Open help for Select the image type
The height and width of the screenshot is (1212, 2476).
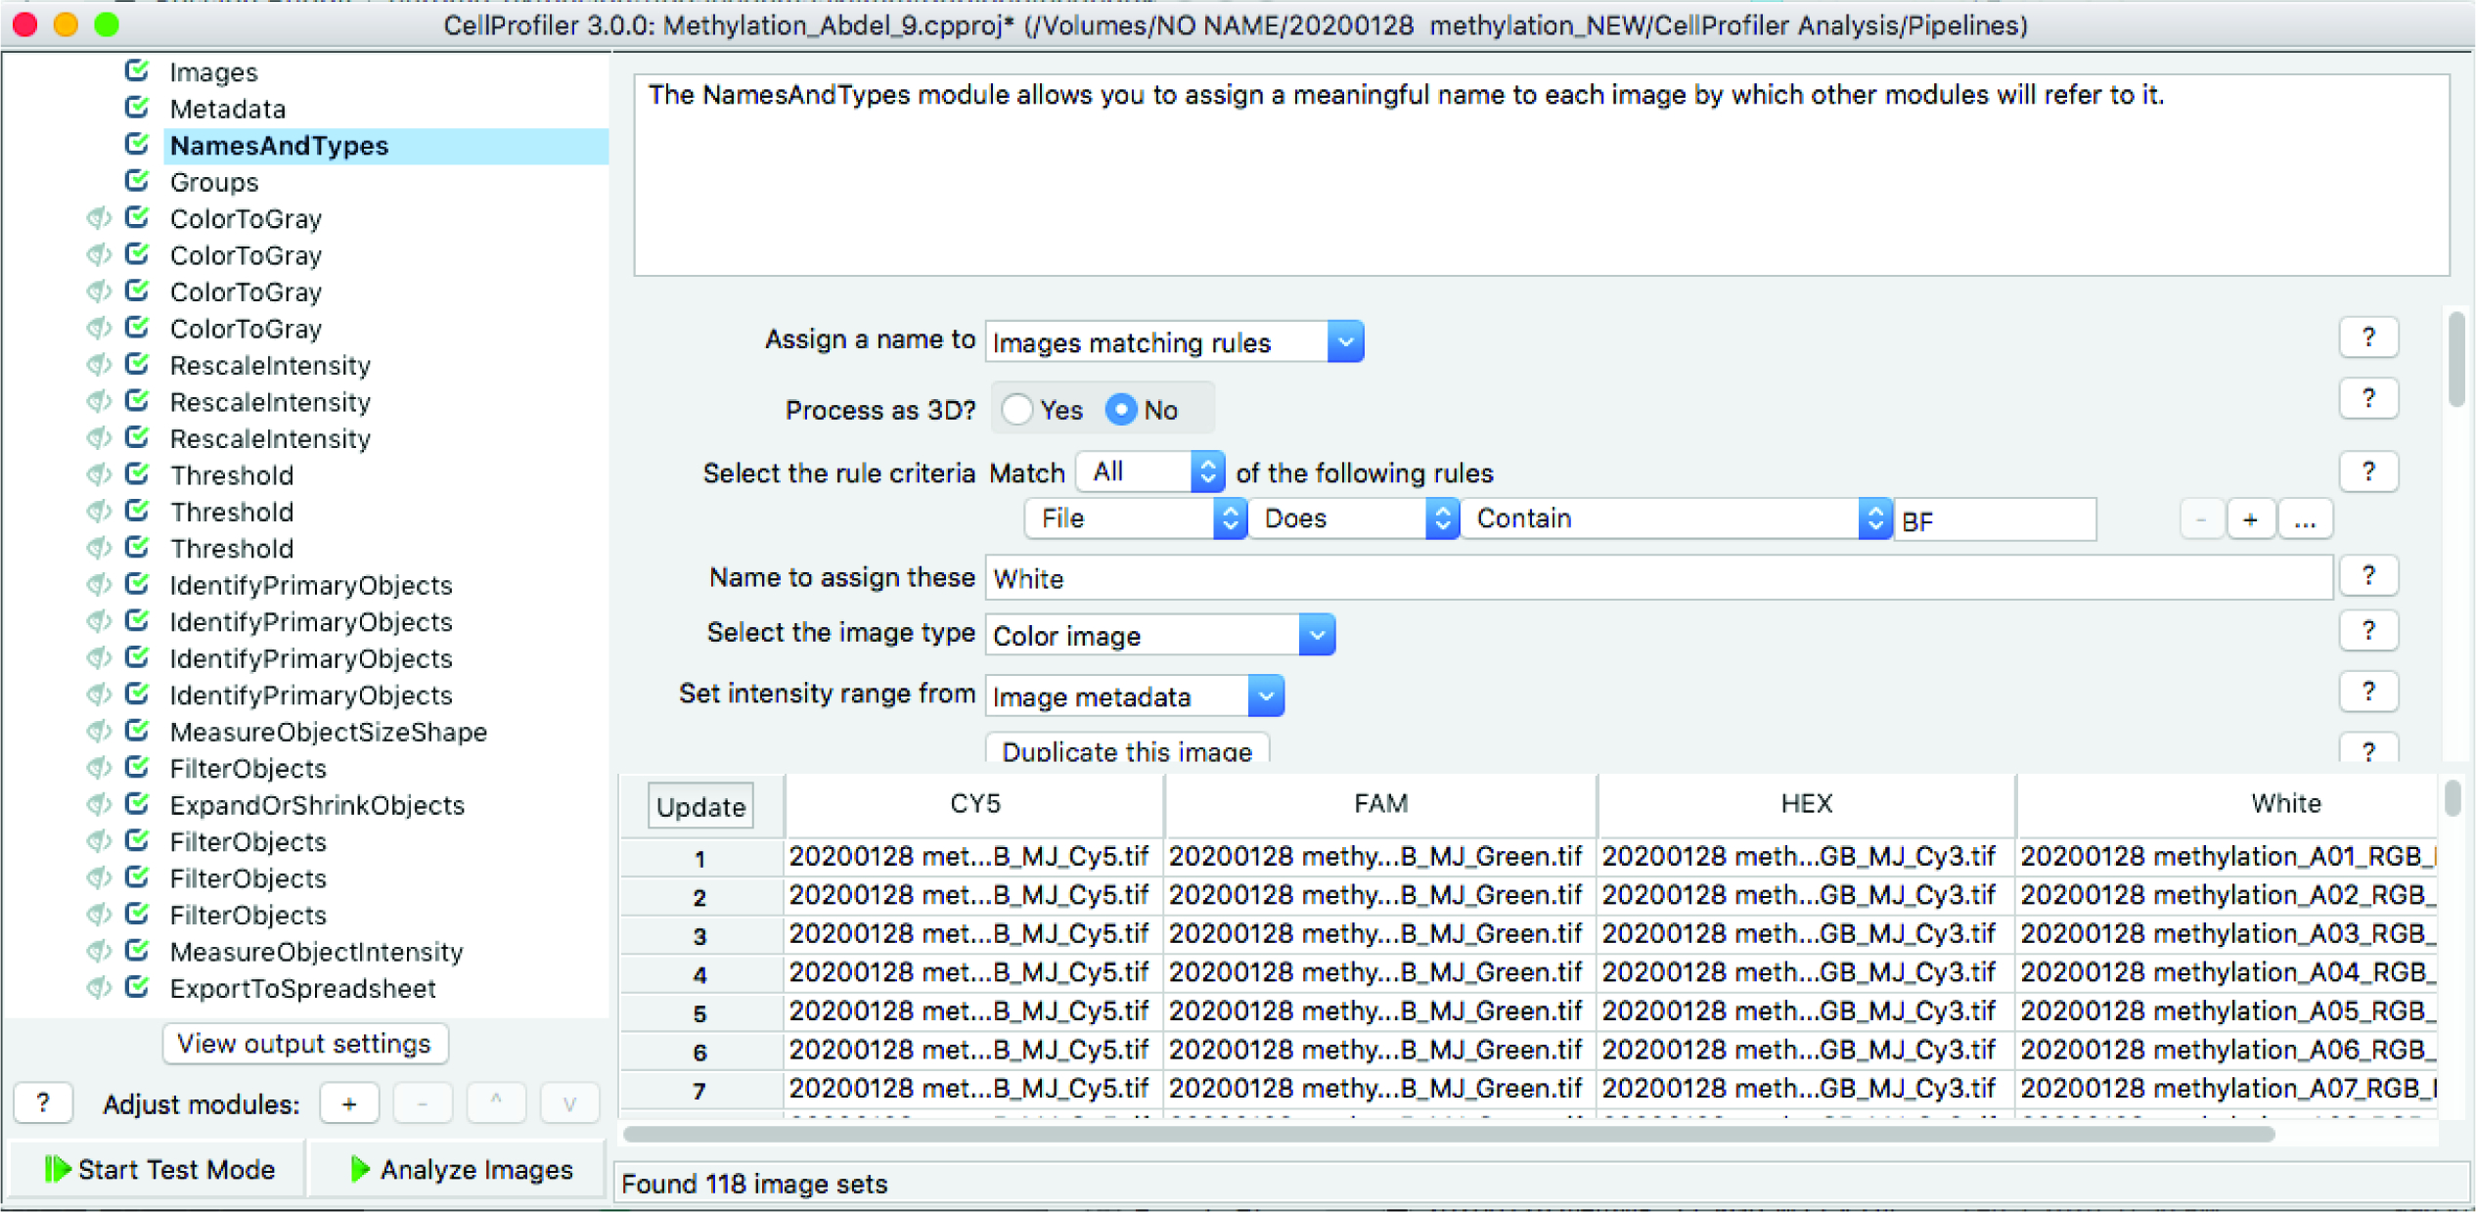(2367, 631)
